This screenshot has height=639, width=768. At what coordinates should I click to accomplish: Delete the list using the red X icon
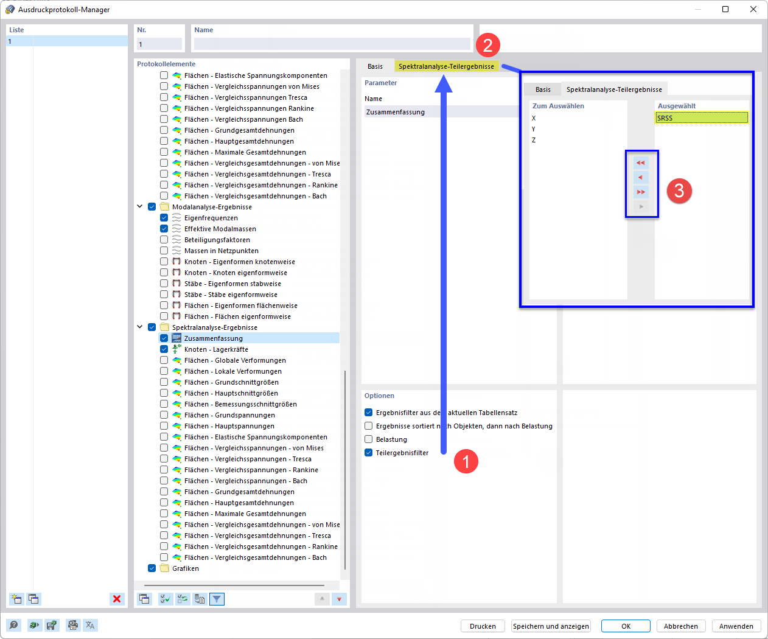117,599
